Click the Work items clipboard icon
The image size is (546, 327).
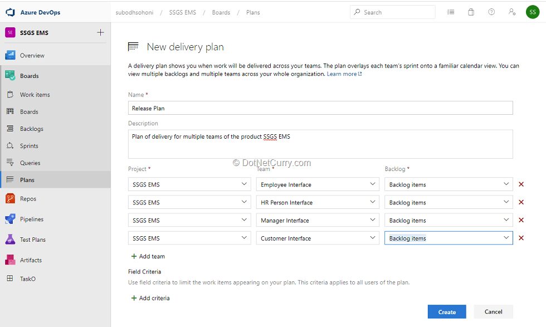10,94
